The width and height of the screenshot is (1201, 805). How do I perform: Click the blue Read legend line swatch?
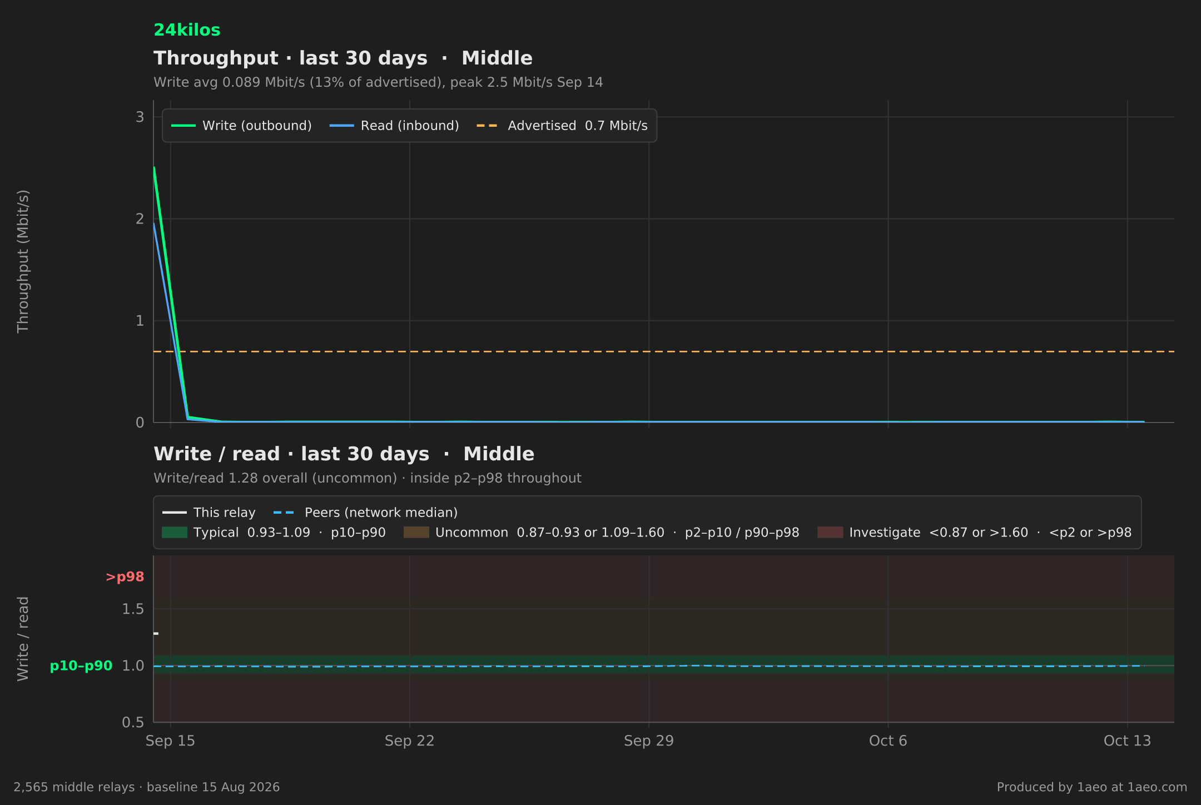click(341, 126)
